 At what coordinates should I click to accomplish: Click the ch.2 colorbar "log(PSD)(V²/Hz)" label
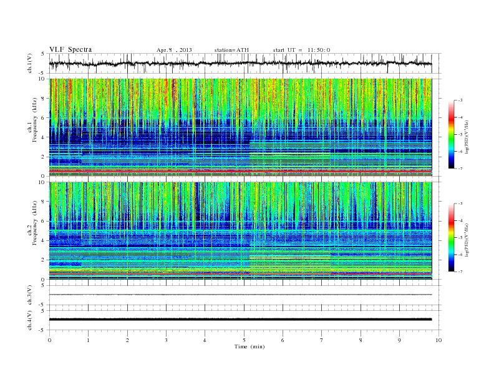click(x=466, y=240)
